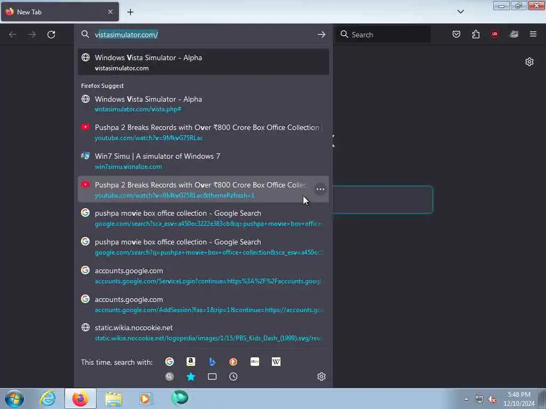Open accounts.google.com ServiceLogin suggestion

[203, 275]
